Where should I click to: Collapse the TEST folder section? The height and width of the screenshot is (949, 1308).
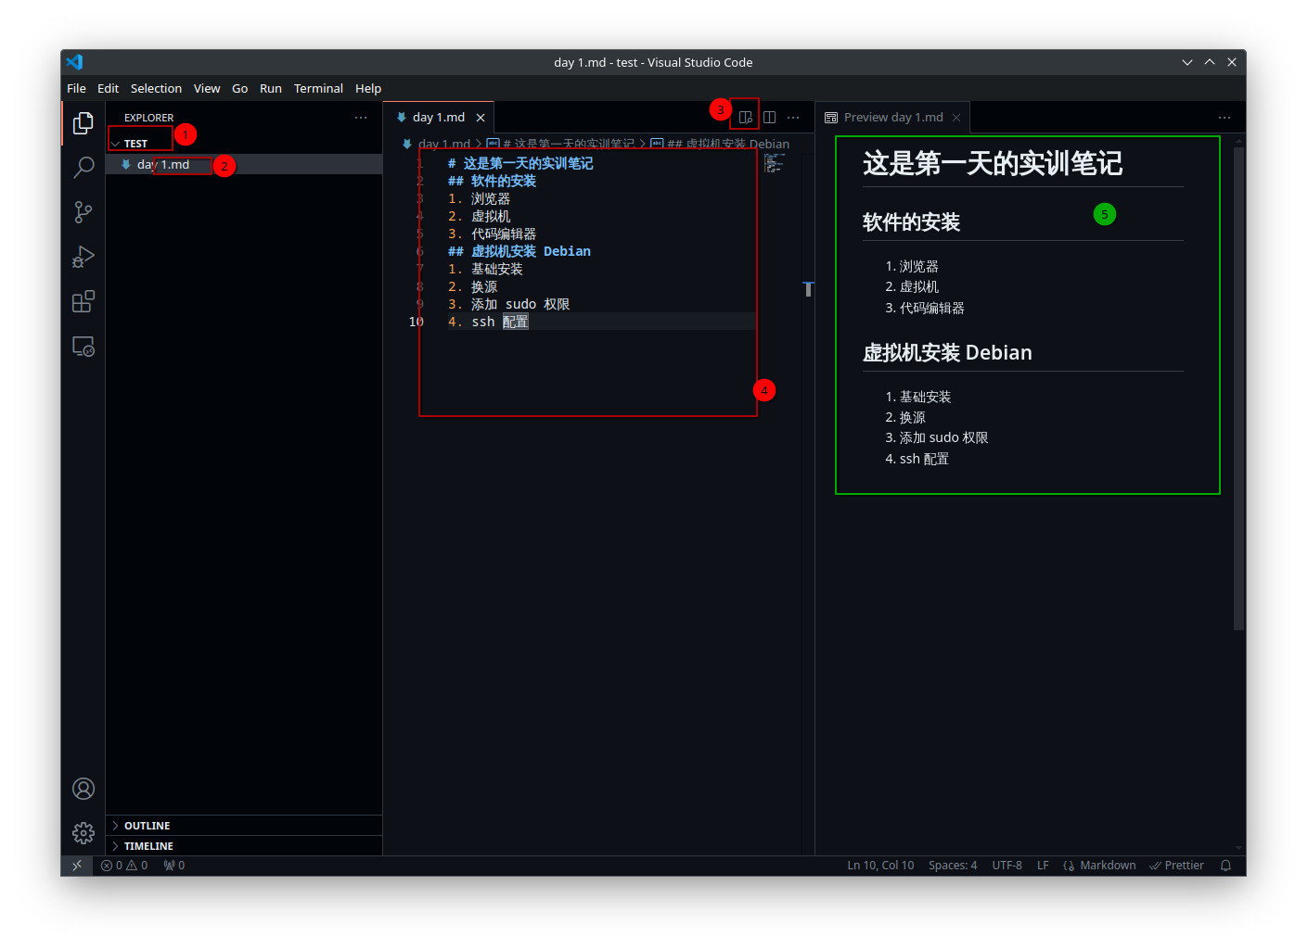244,144
